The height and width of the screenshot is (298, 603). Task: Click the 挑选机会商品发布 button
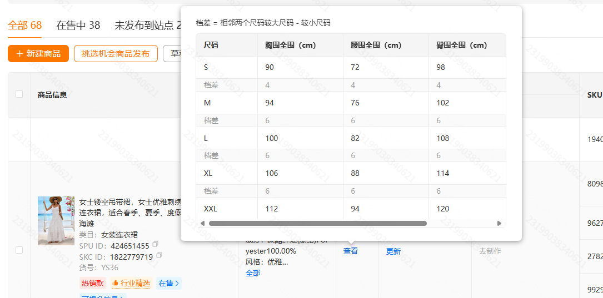[116, 54]
